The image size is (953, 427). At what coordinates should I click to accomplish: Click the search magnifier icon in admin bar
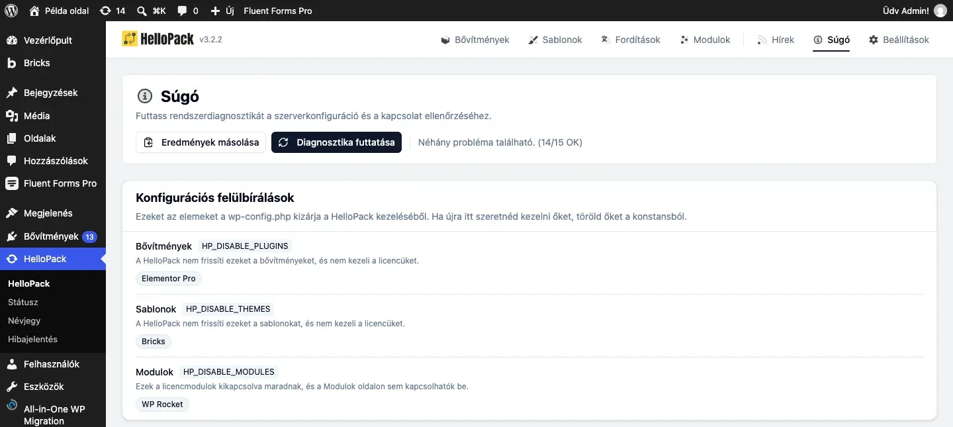tap(142, 11)
